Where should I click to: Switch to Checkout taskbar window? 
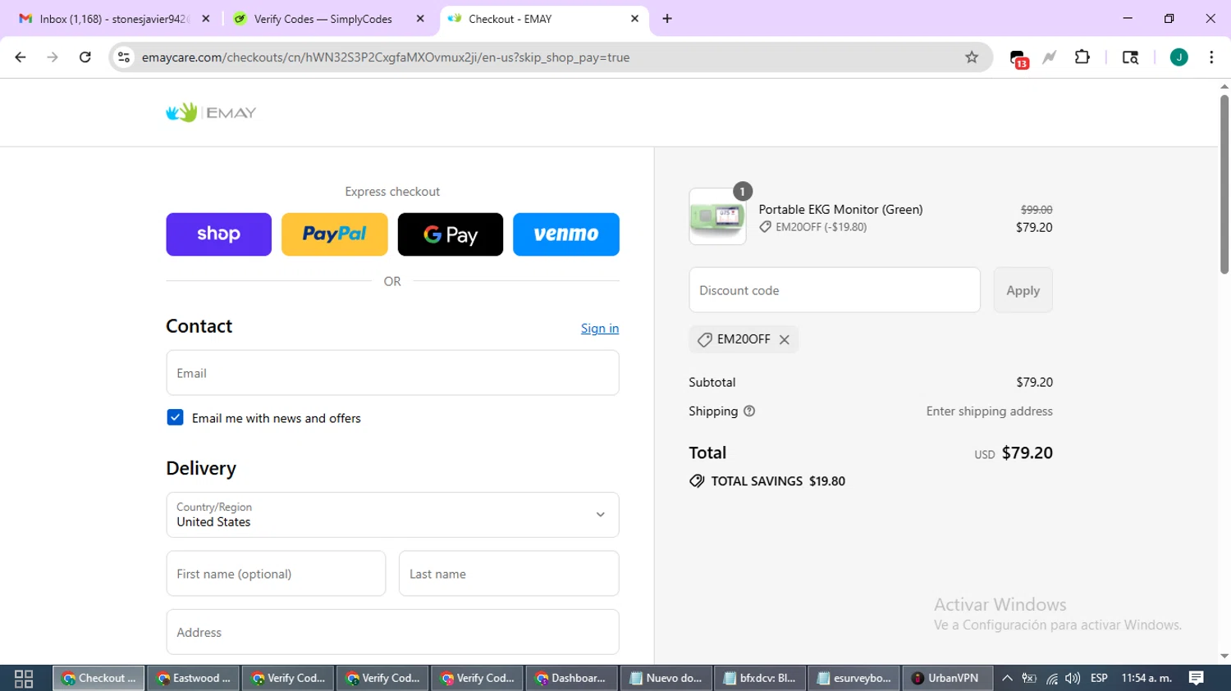(99, 678)
